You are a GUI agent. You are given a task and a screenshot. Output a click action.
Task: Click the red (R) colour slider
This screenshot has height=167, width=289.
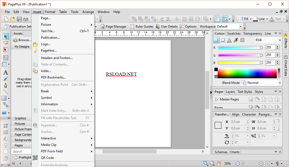pos(240,48)
